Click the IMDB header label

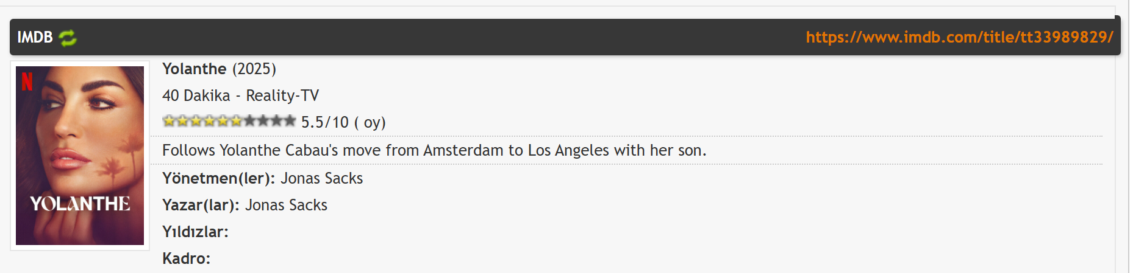pos(35,37)
